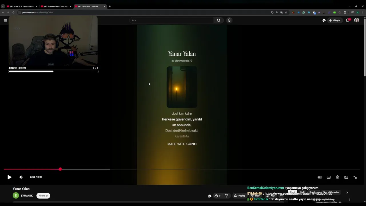Screen dimensions: 366x206
Task: Go forward in browser history
Action: 8,12
